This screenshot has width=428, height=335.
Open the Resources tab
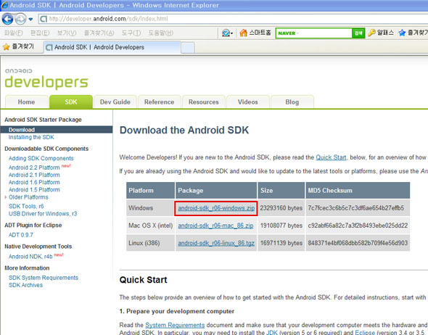(203, 102)
